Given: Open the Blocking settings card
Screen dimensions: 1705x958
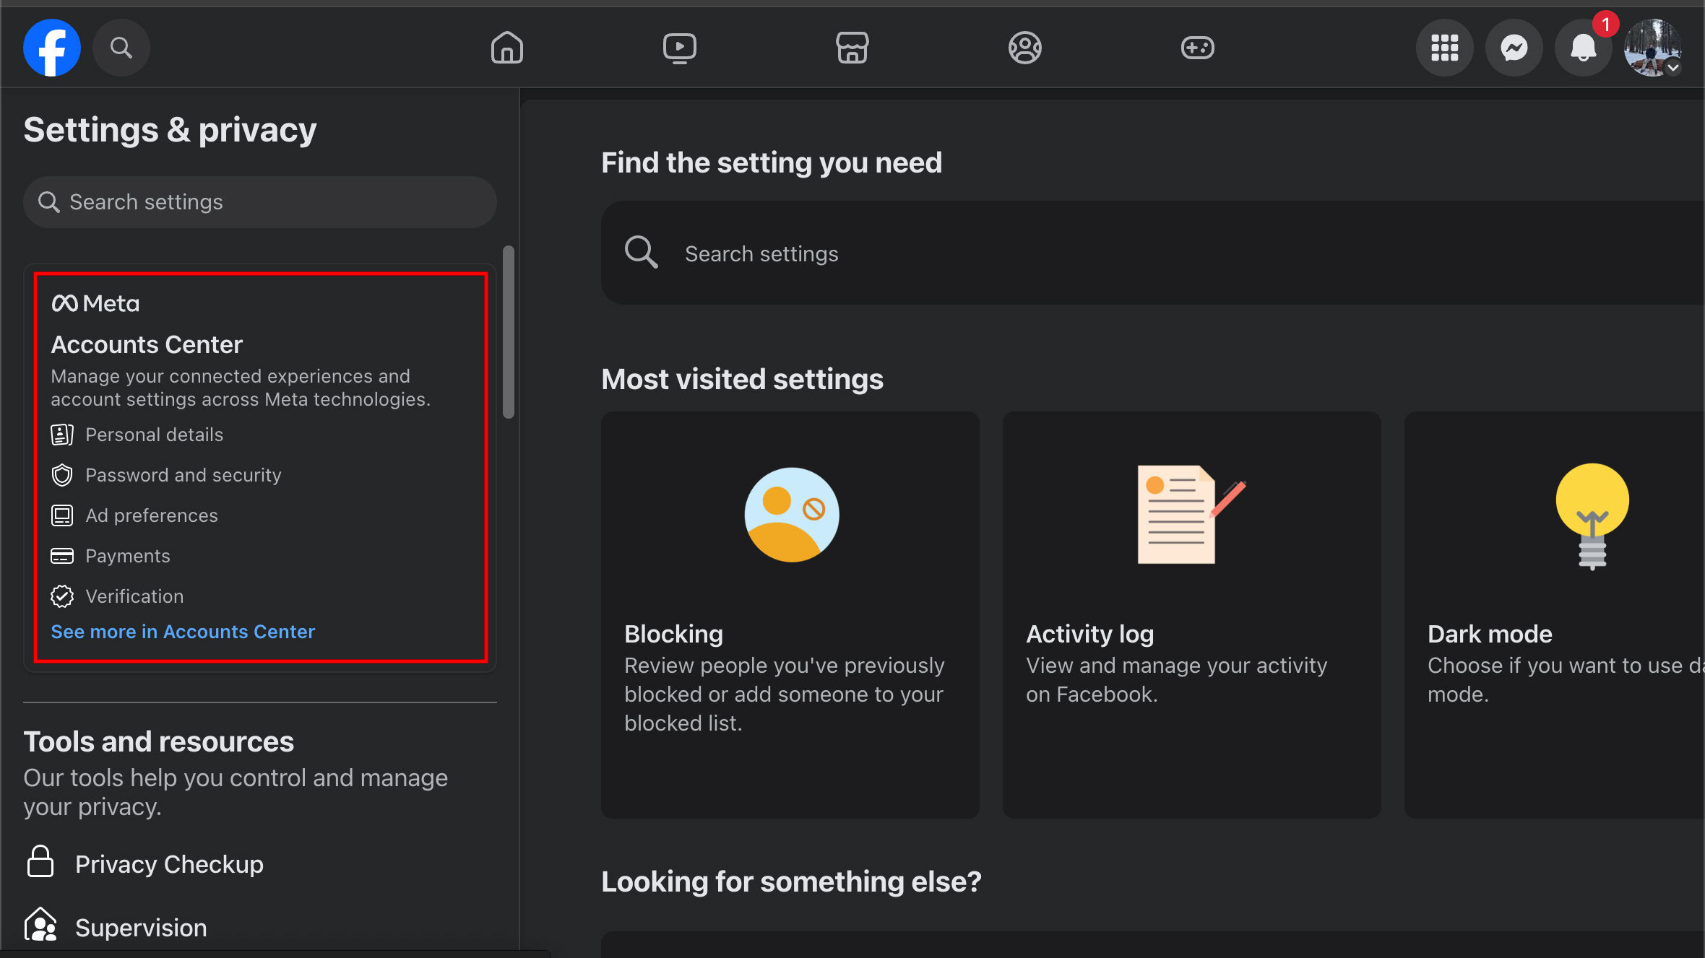Looking at the screenshot, I should coord(790,614).
